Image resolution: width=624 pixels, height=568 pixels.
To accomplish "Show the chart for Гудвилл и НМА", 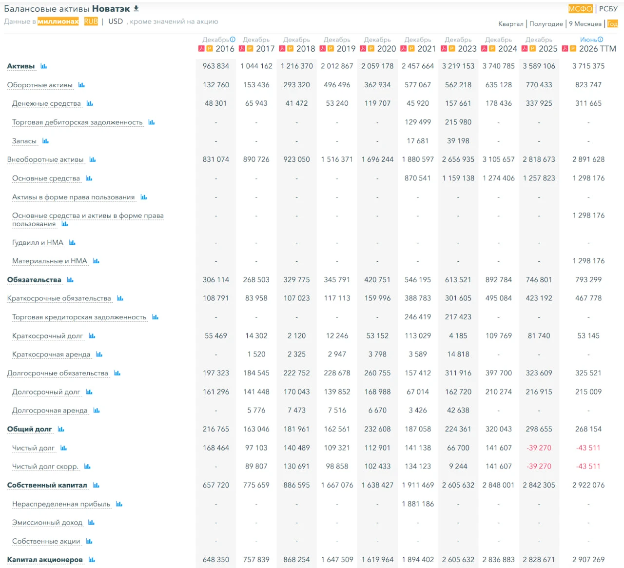I will [73, 242].
